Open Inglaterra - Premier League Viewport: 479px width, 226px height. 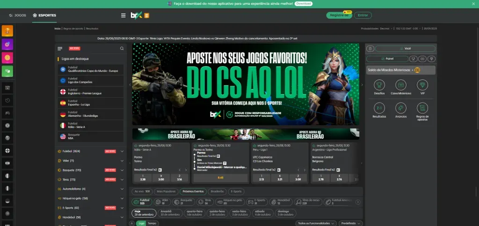point(91,92)
